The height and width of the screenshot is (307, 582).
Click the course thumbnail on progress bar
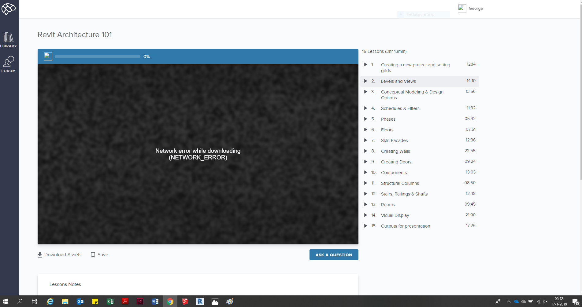[48, 57]
